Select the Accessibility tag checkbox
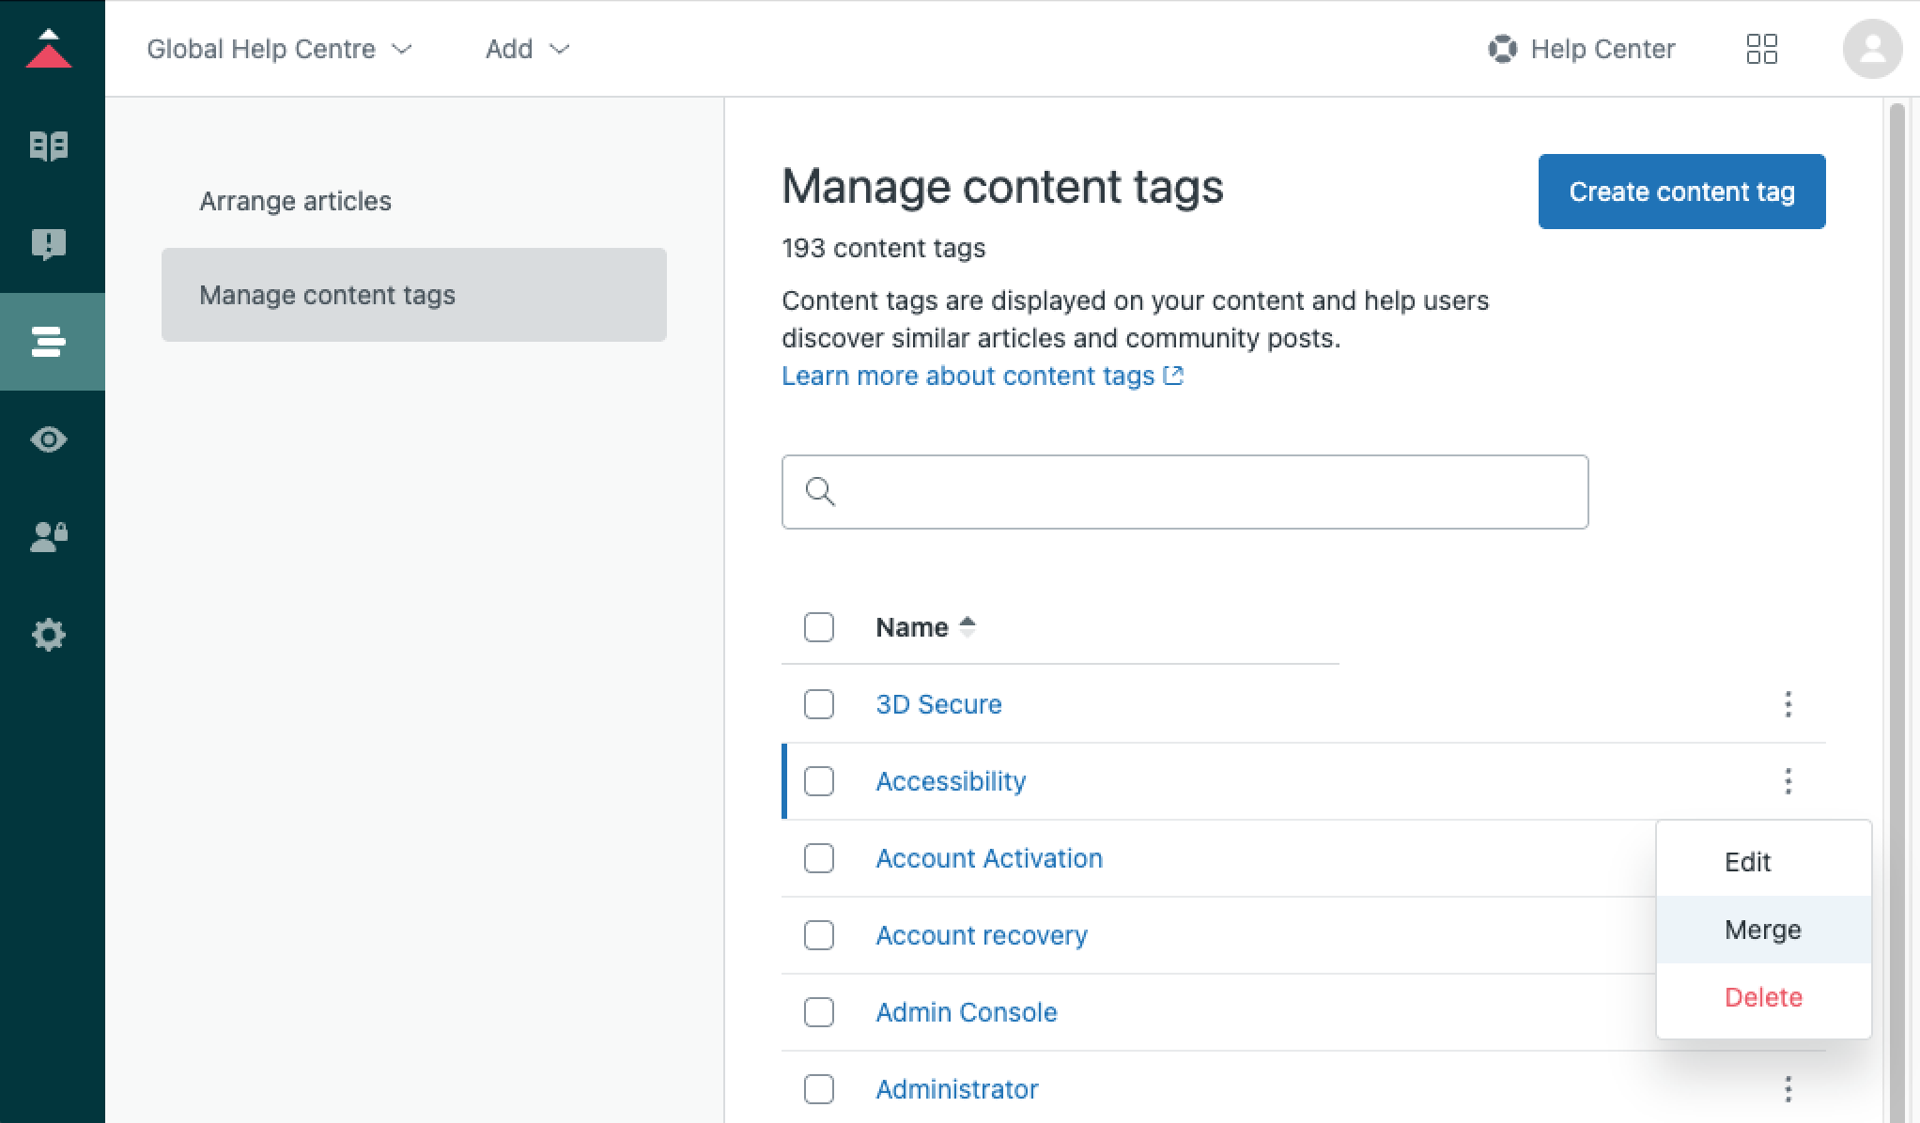The image size is (1920, 1123). [x=818, y=780]
